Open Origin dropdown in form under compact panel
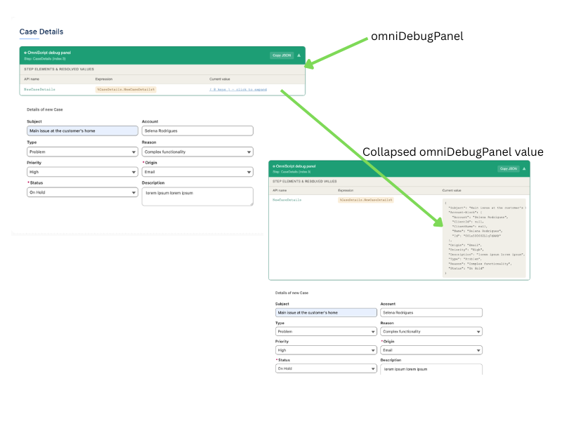This screenshot has height=421, width=562. (197, 172)
